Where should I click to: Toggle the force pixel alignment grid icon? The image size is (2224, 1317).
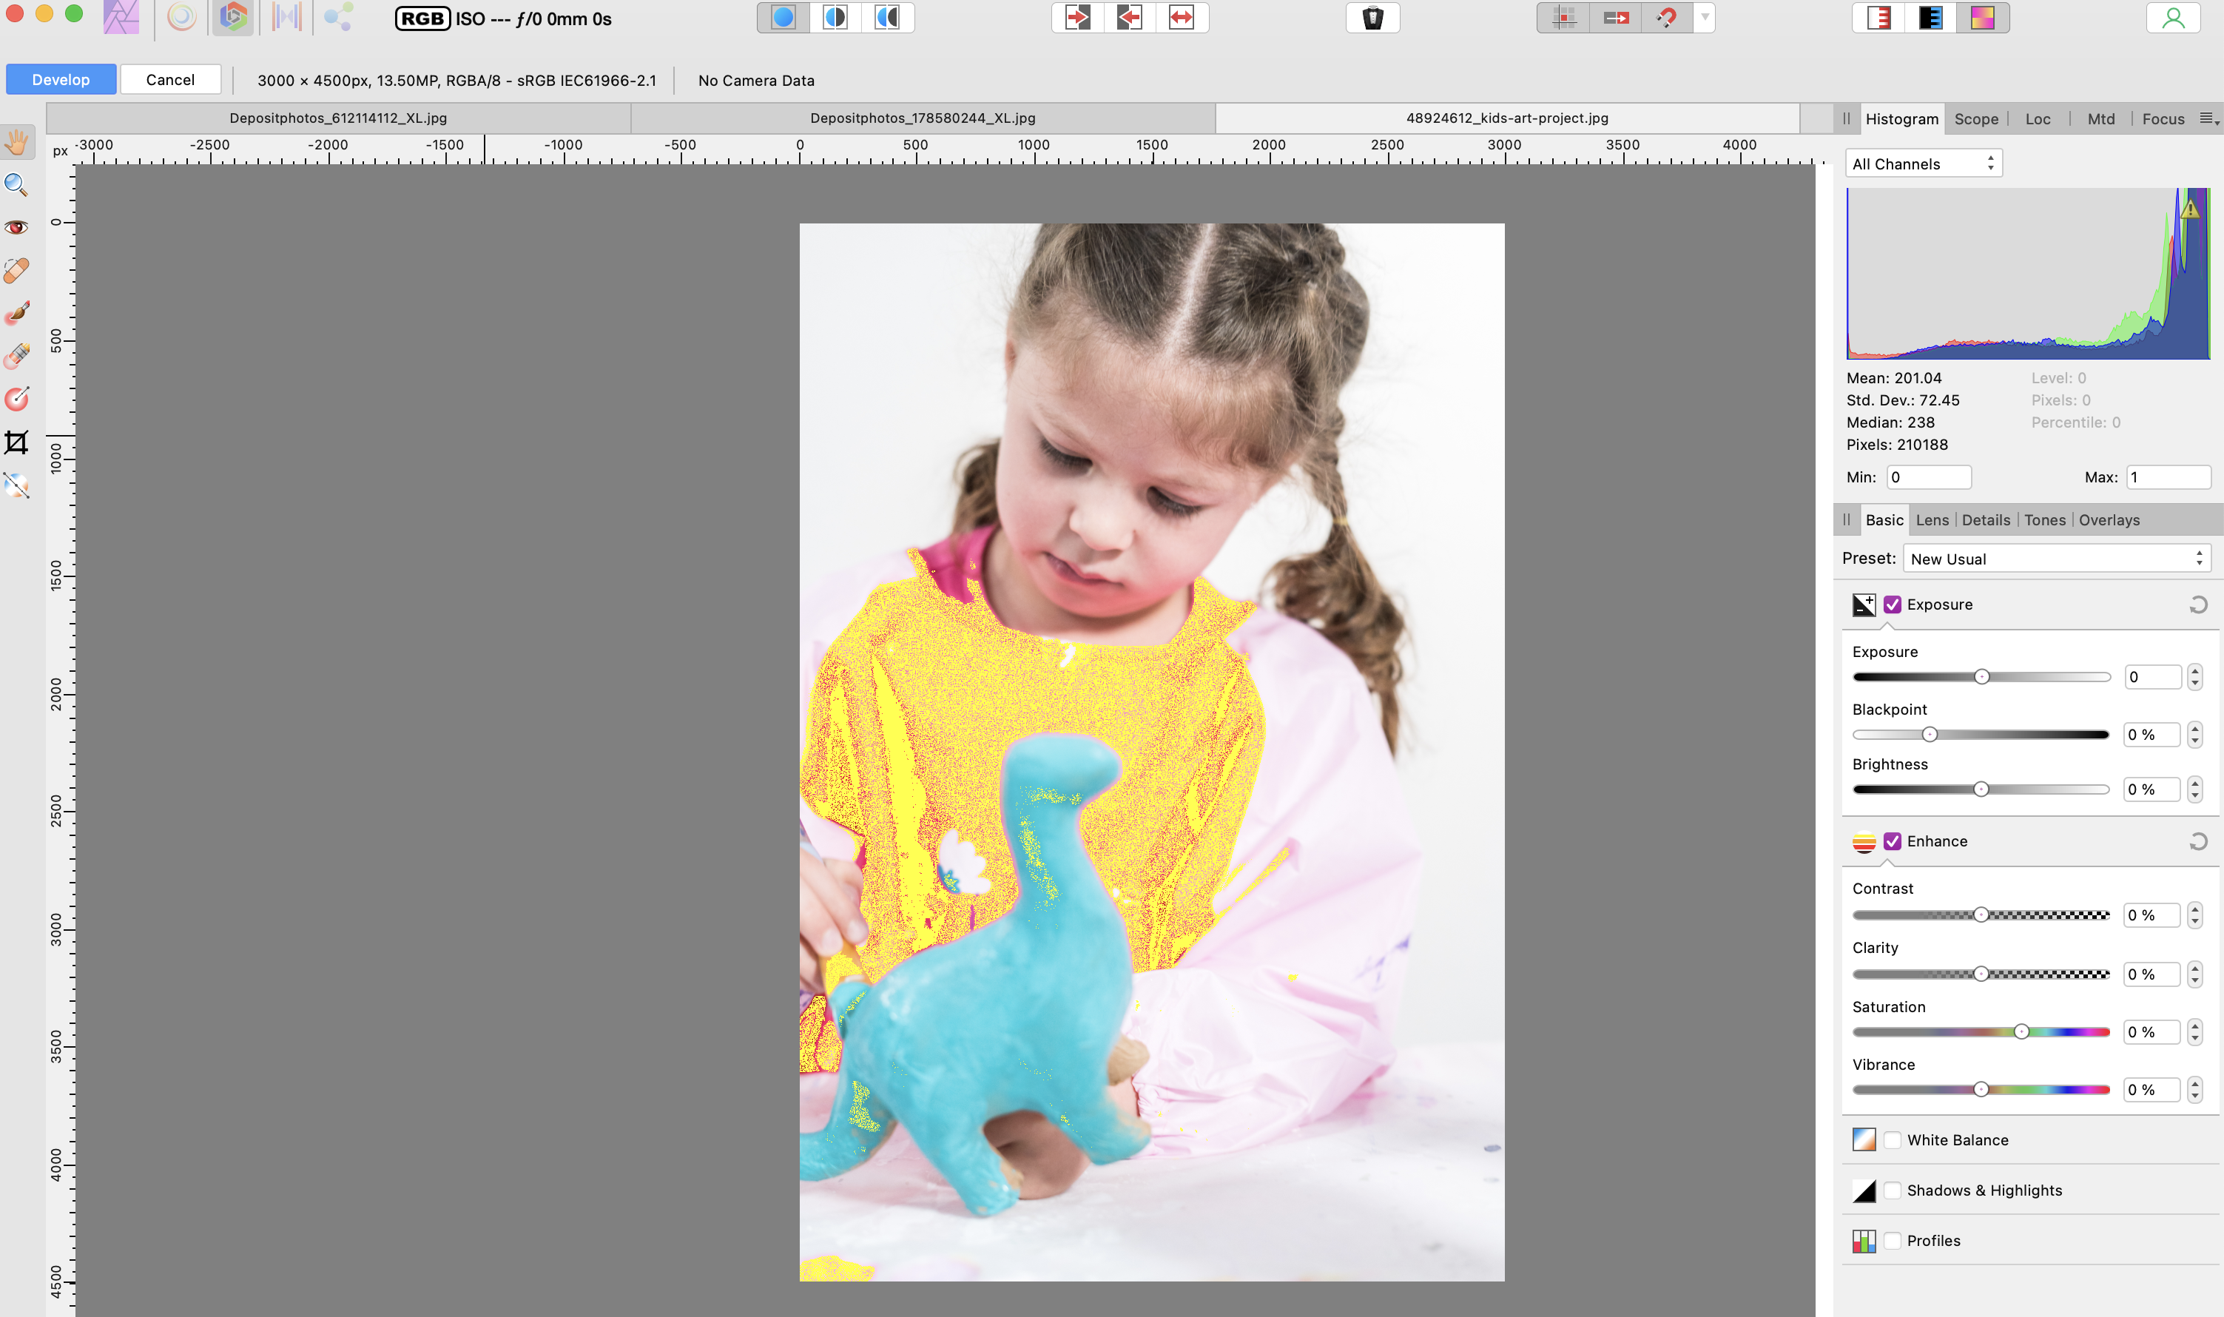pyautogui.click(x=1564, y=18)
